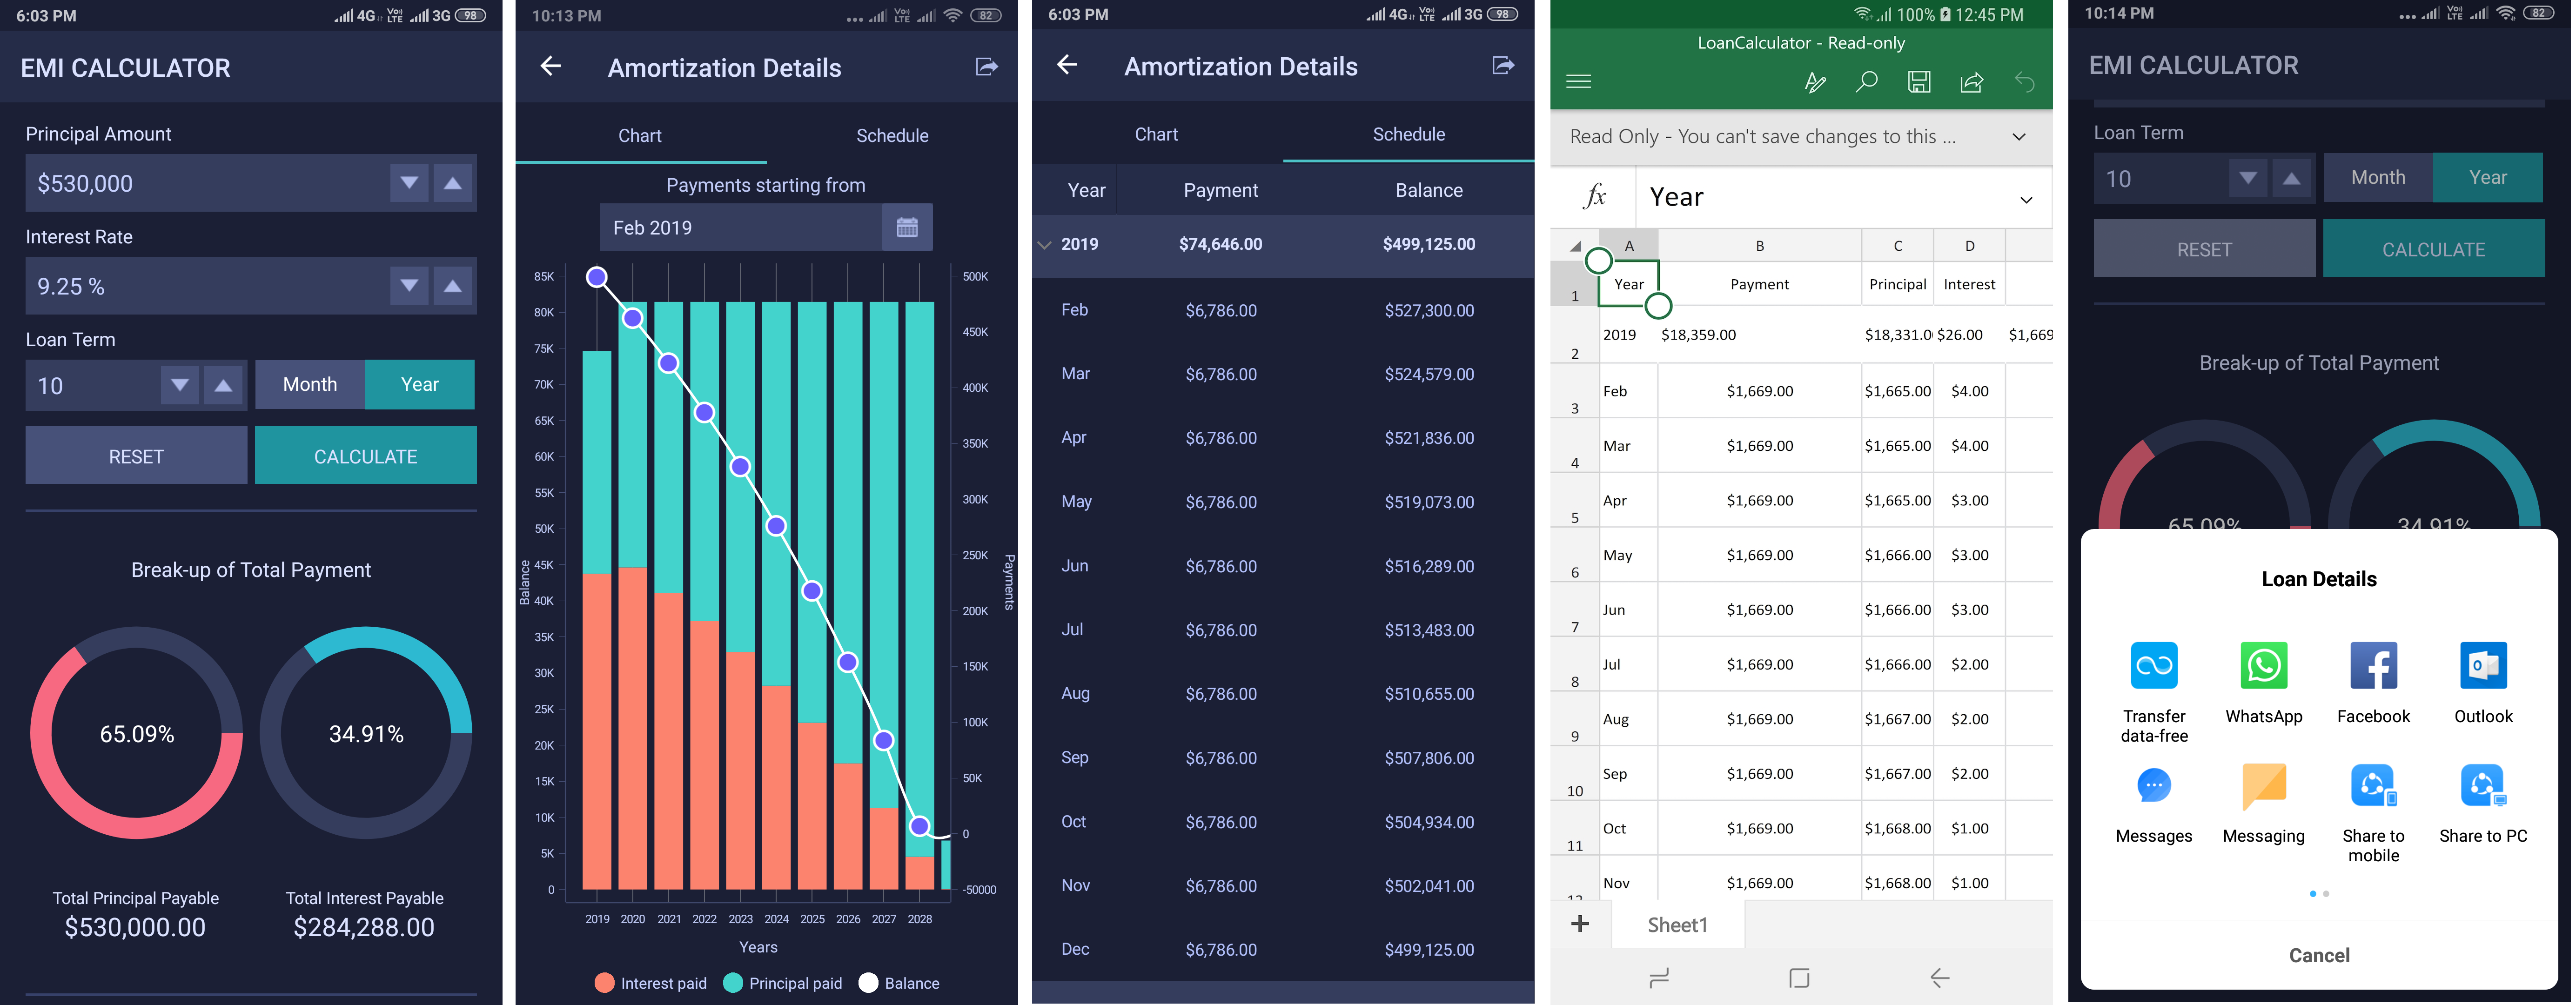Tap Excel hamburger menu icon

pyautogui.click(x=1579, y=82)
